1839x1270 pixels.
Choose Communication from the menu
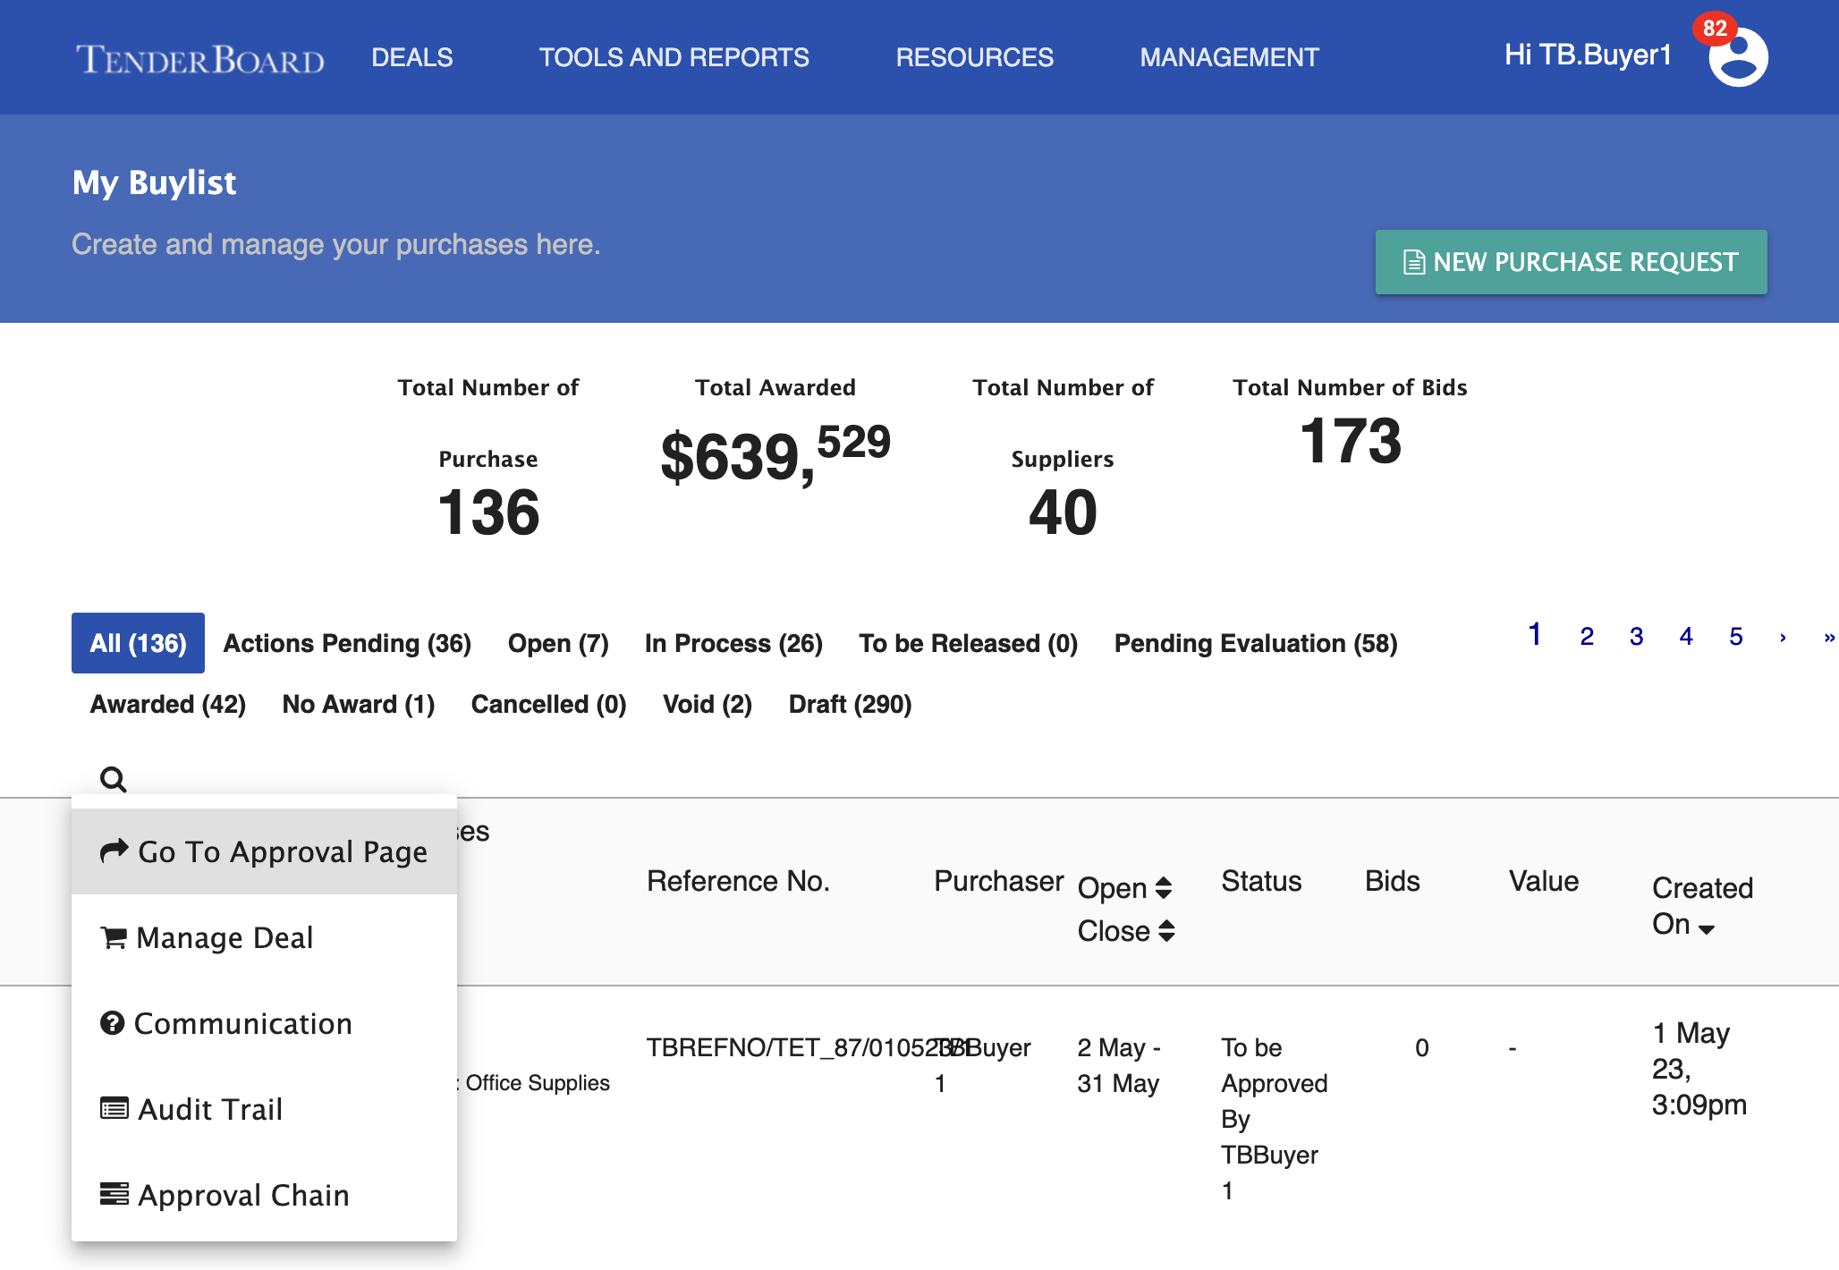click(264, 1023)
